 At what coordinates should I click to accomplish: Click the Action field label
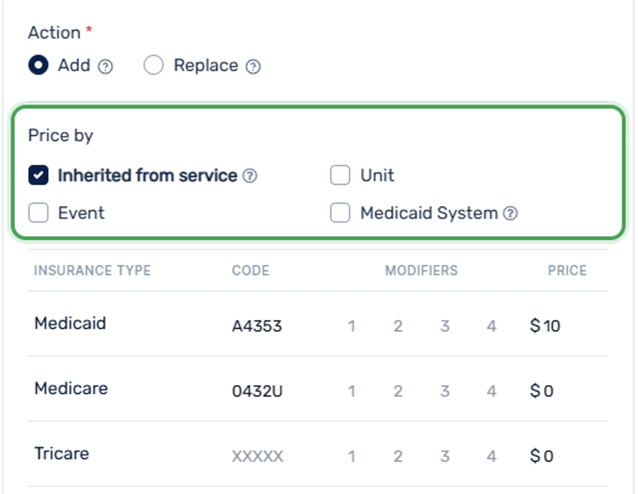[x=54, y=32]
